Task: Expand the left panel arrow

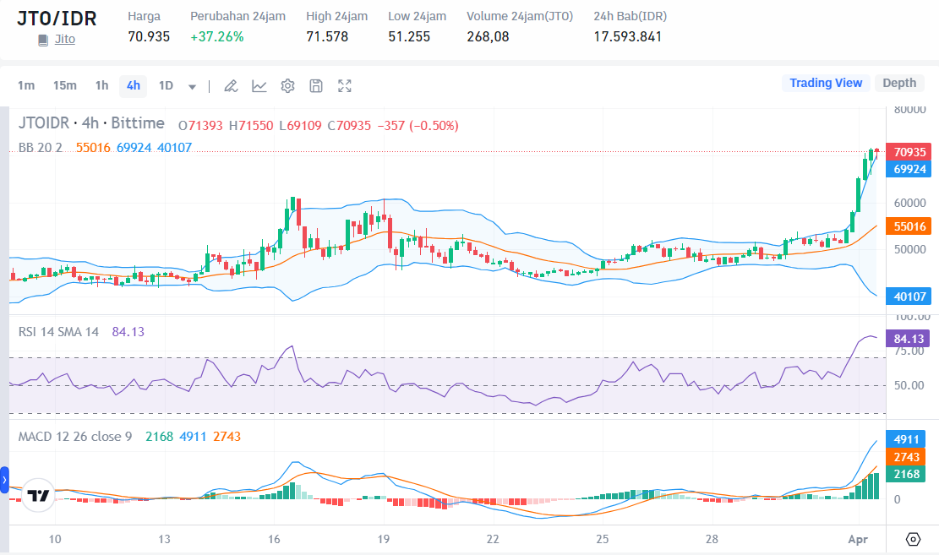Action: [x=6, y=480]
